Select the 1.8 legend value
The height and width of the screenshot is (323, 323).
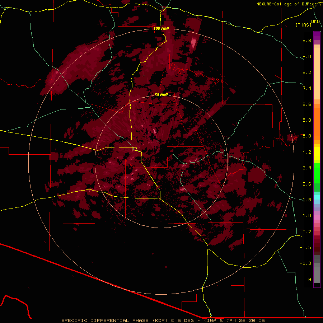click(307, 200)
